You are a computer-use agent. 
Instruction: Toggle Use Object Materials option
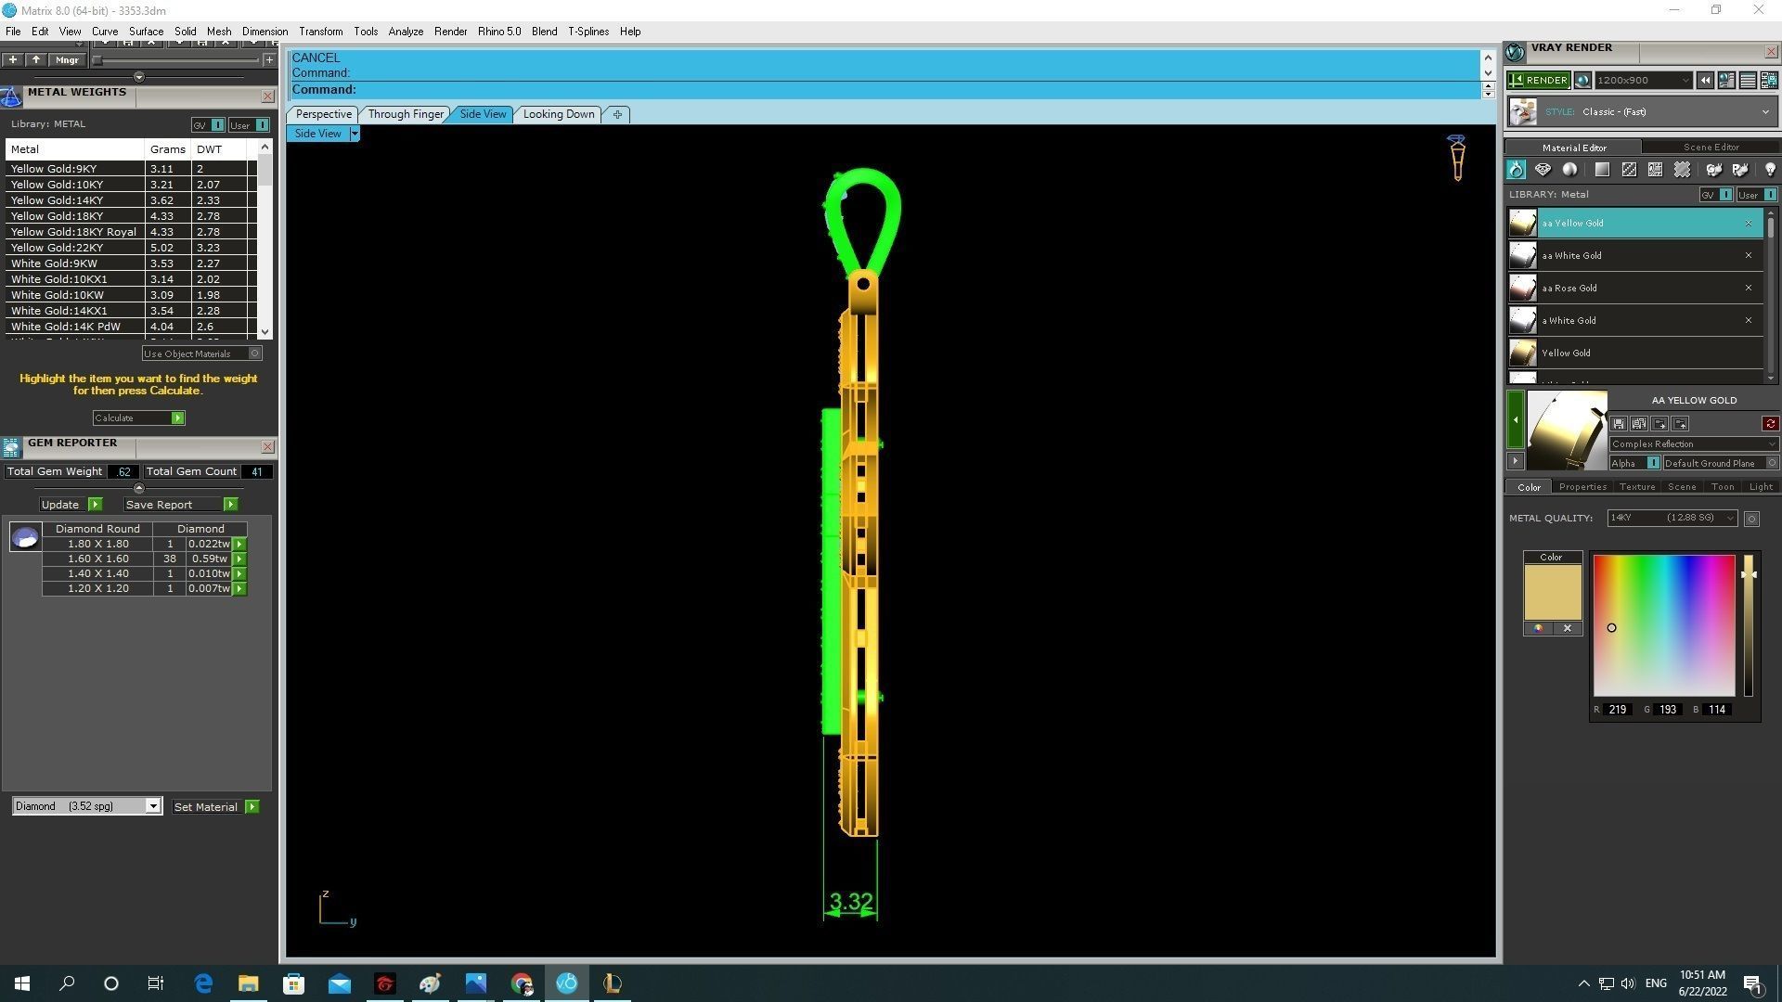pyautogui.click(x=201, y=353)
